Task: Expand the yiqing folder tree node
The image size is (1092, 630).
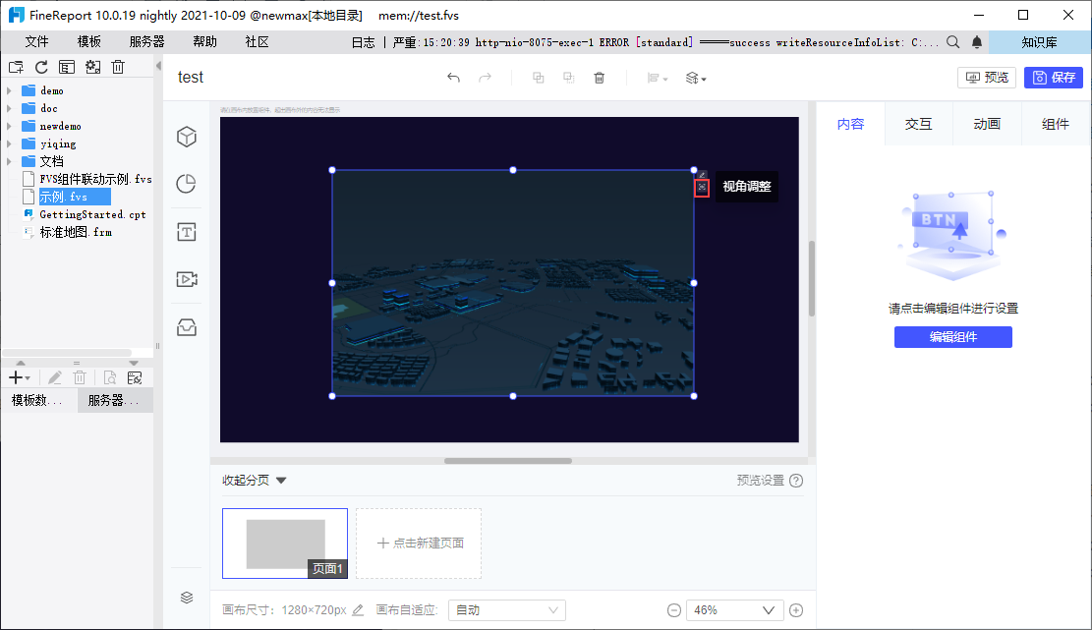Action: pos(9,144)
